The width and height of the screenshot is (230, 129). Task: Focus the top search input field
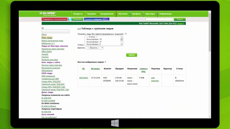pyautogui.click(x=159, y=19)
